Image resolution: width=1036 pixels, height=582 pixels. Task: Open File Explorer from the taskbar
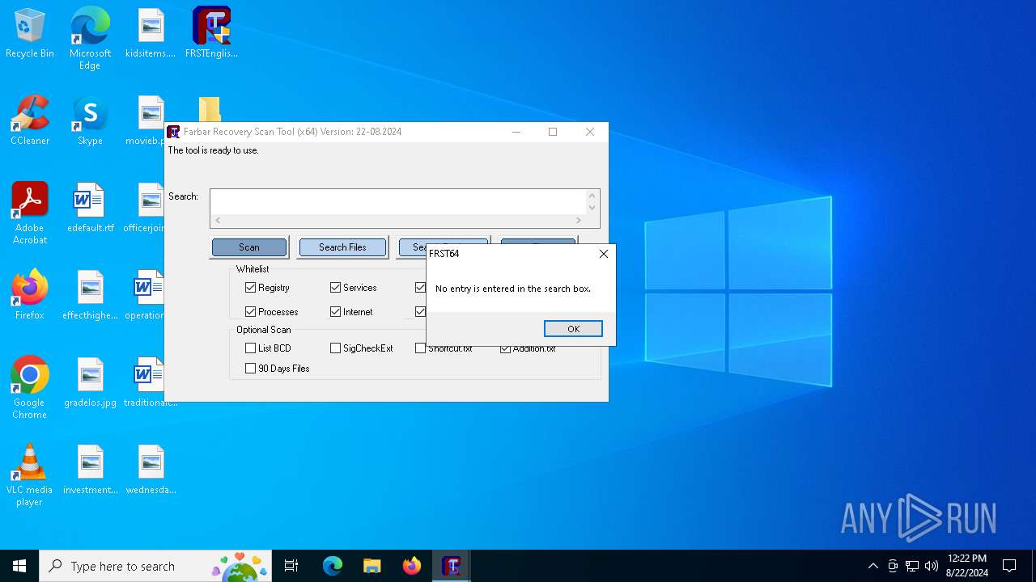coord(372,566)
